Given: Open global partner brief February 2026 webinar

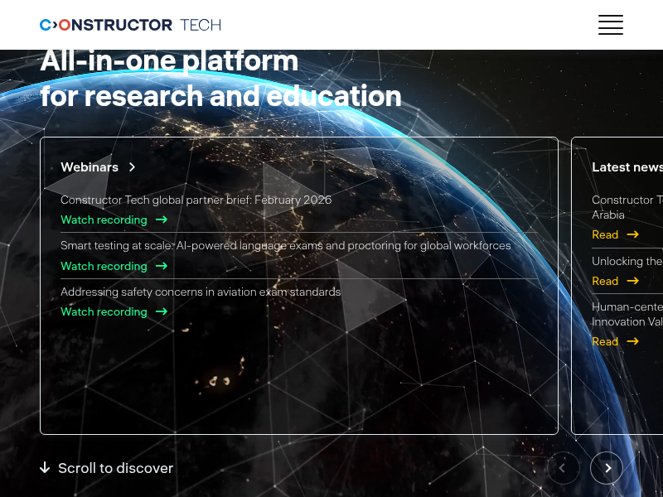Looking at the screenshot, I should point(196,200).
